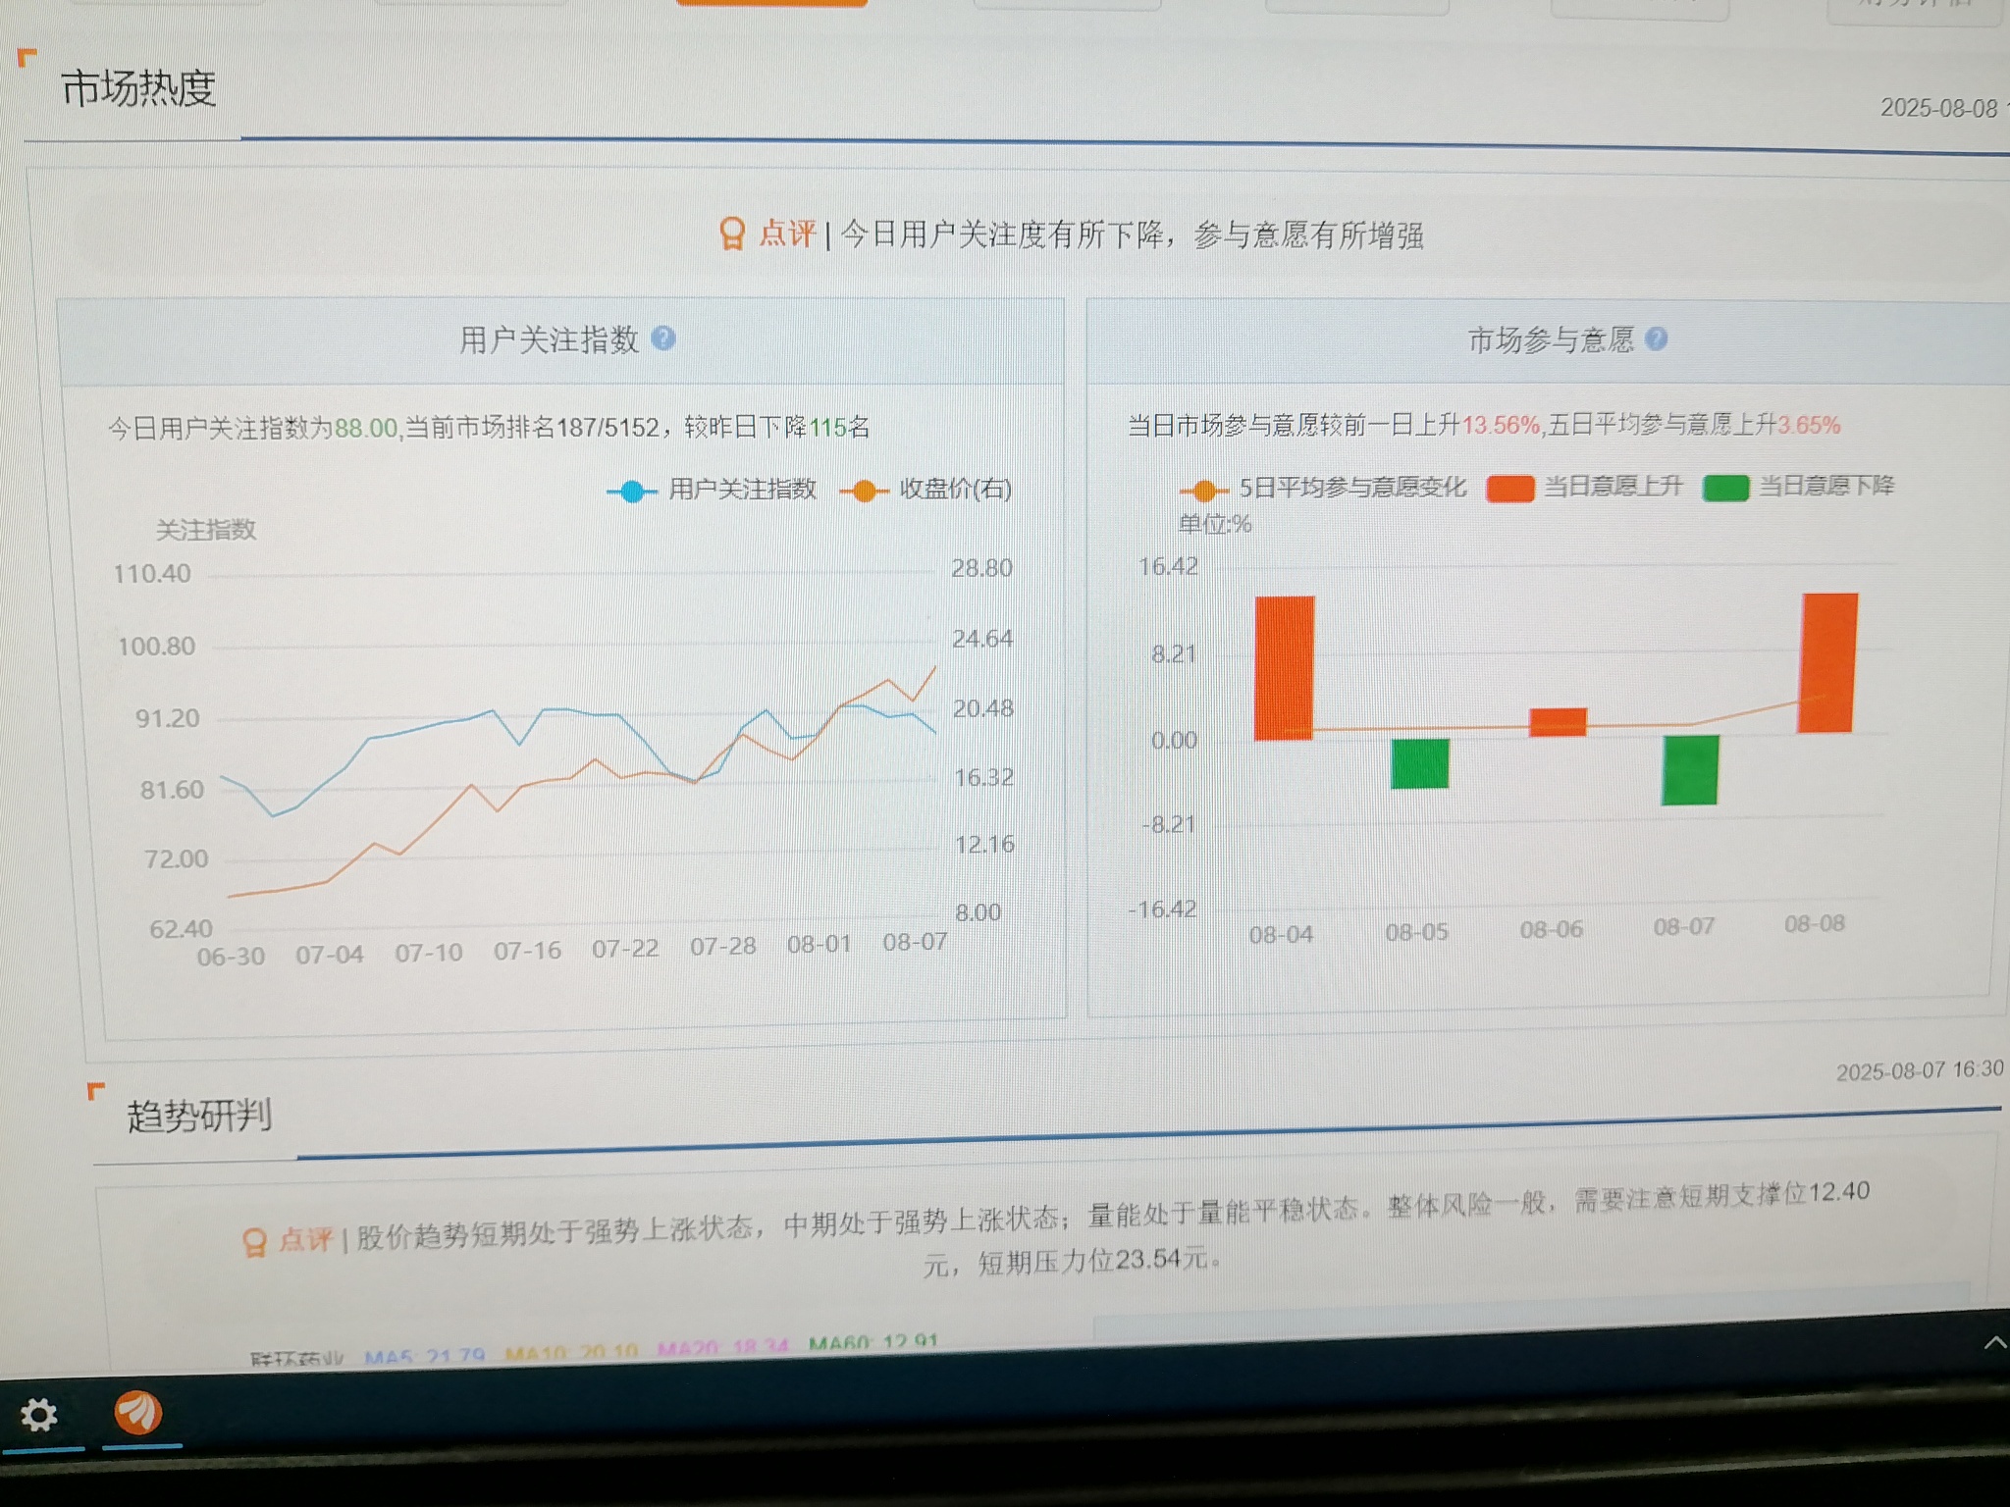The image size is (2010, 1507).
Task: Click the 110.40 left axis label
Action: coord(151,574)
